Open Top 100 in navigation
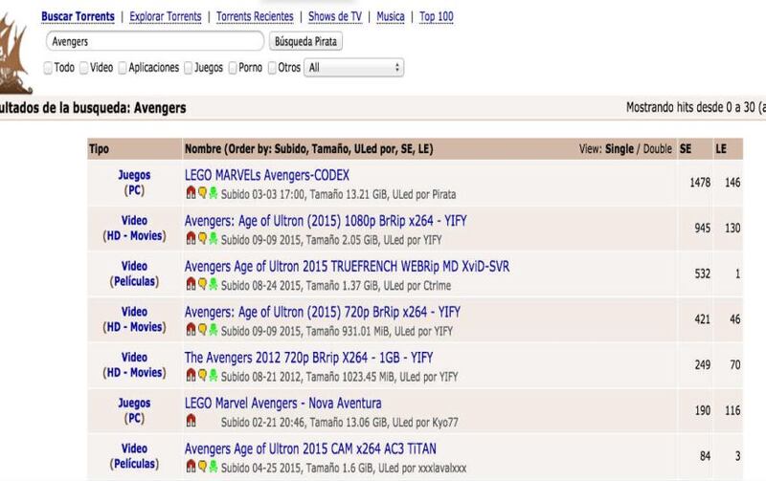Screen dimensions: 766x481 pos(437,16)
